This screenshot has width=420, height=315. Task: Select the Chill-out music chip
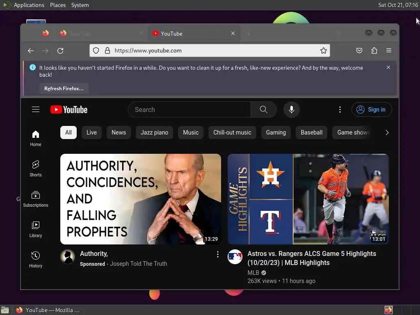coord(232,132)
